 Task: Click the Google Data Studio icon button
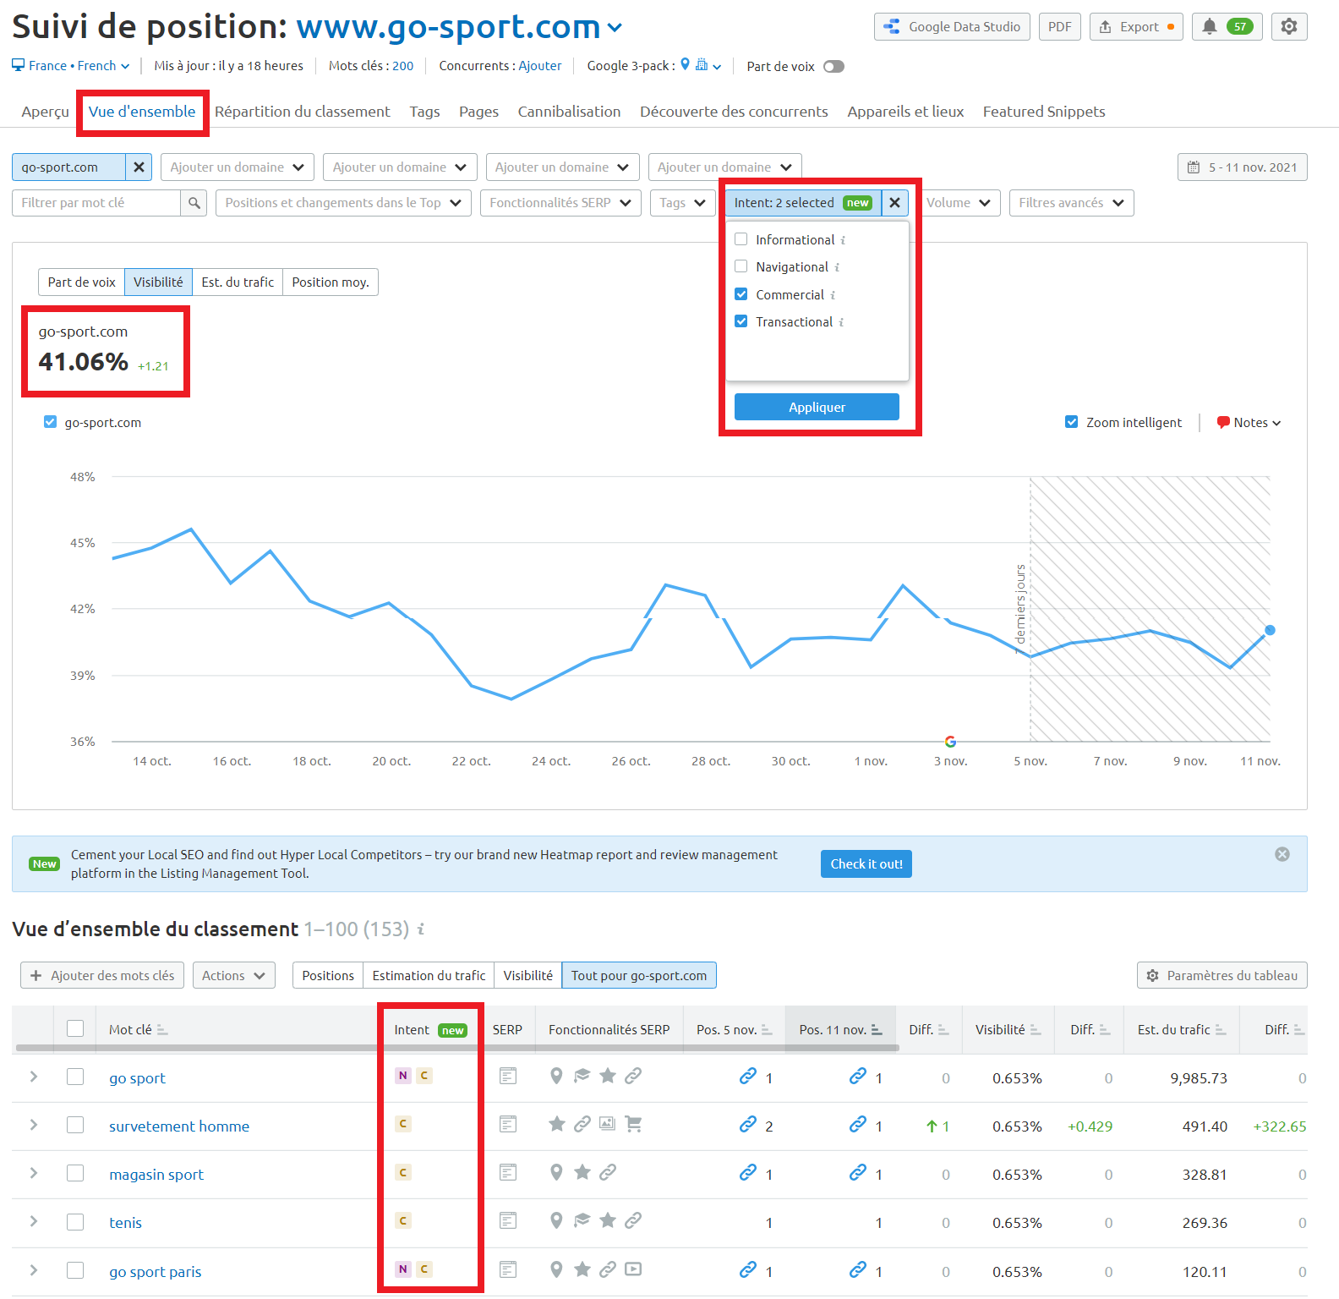(x=952, y=26)
